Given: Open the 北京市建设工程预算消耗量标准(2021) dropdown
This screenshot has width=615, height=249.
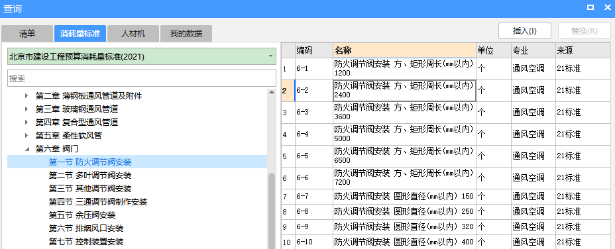Looking at the screenshot, I should point(142,56).
